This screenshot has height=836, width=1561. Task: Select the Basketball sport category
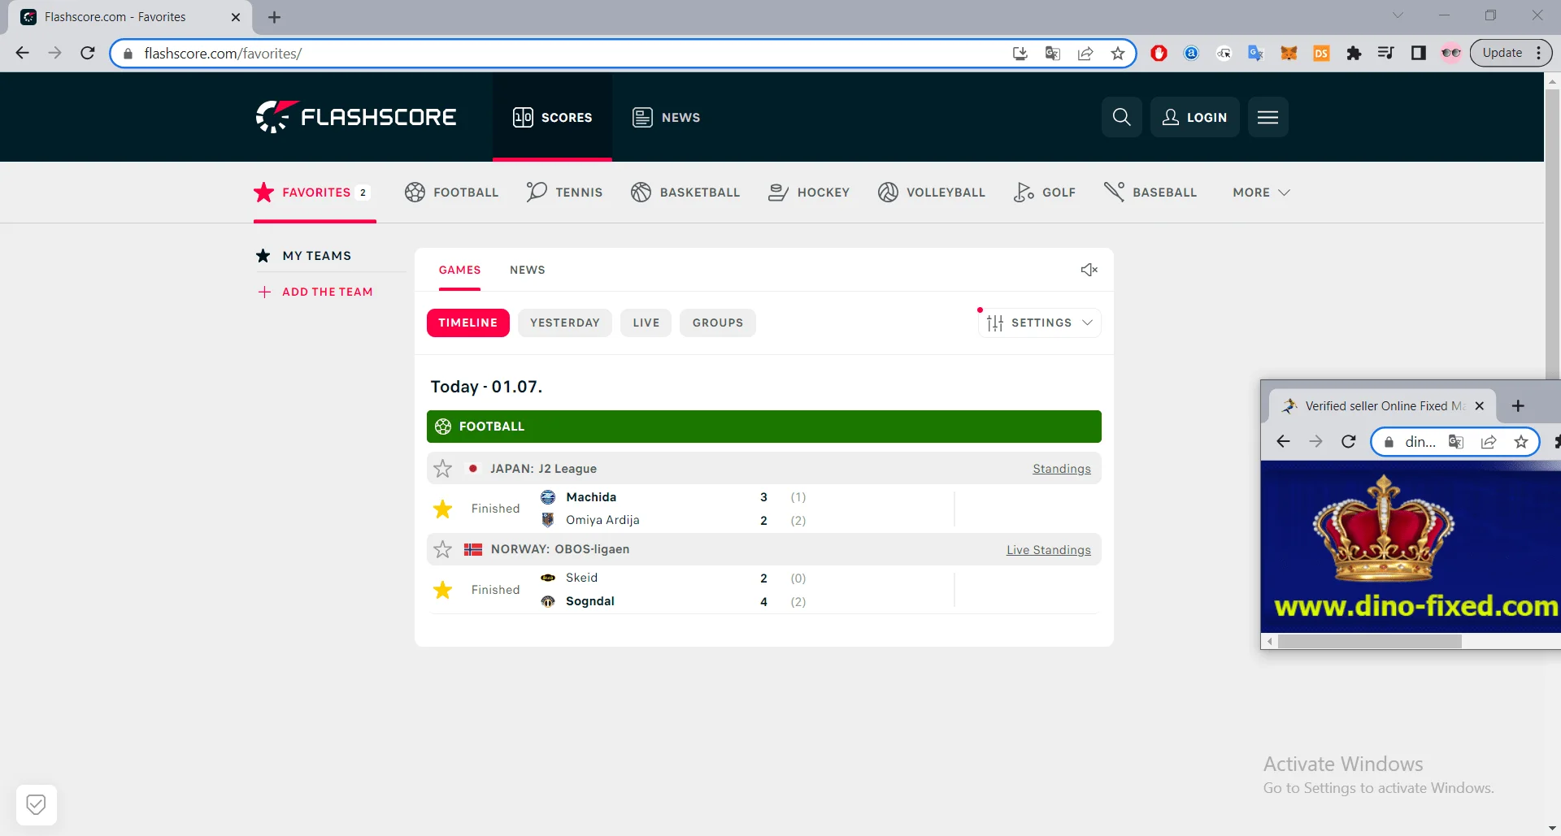pyautogui.click(x=685, y=193)
